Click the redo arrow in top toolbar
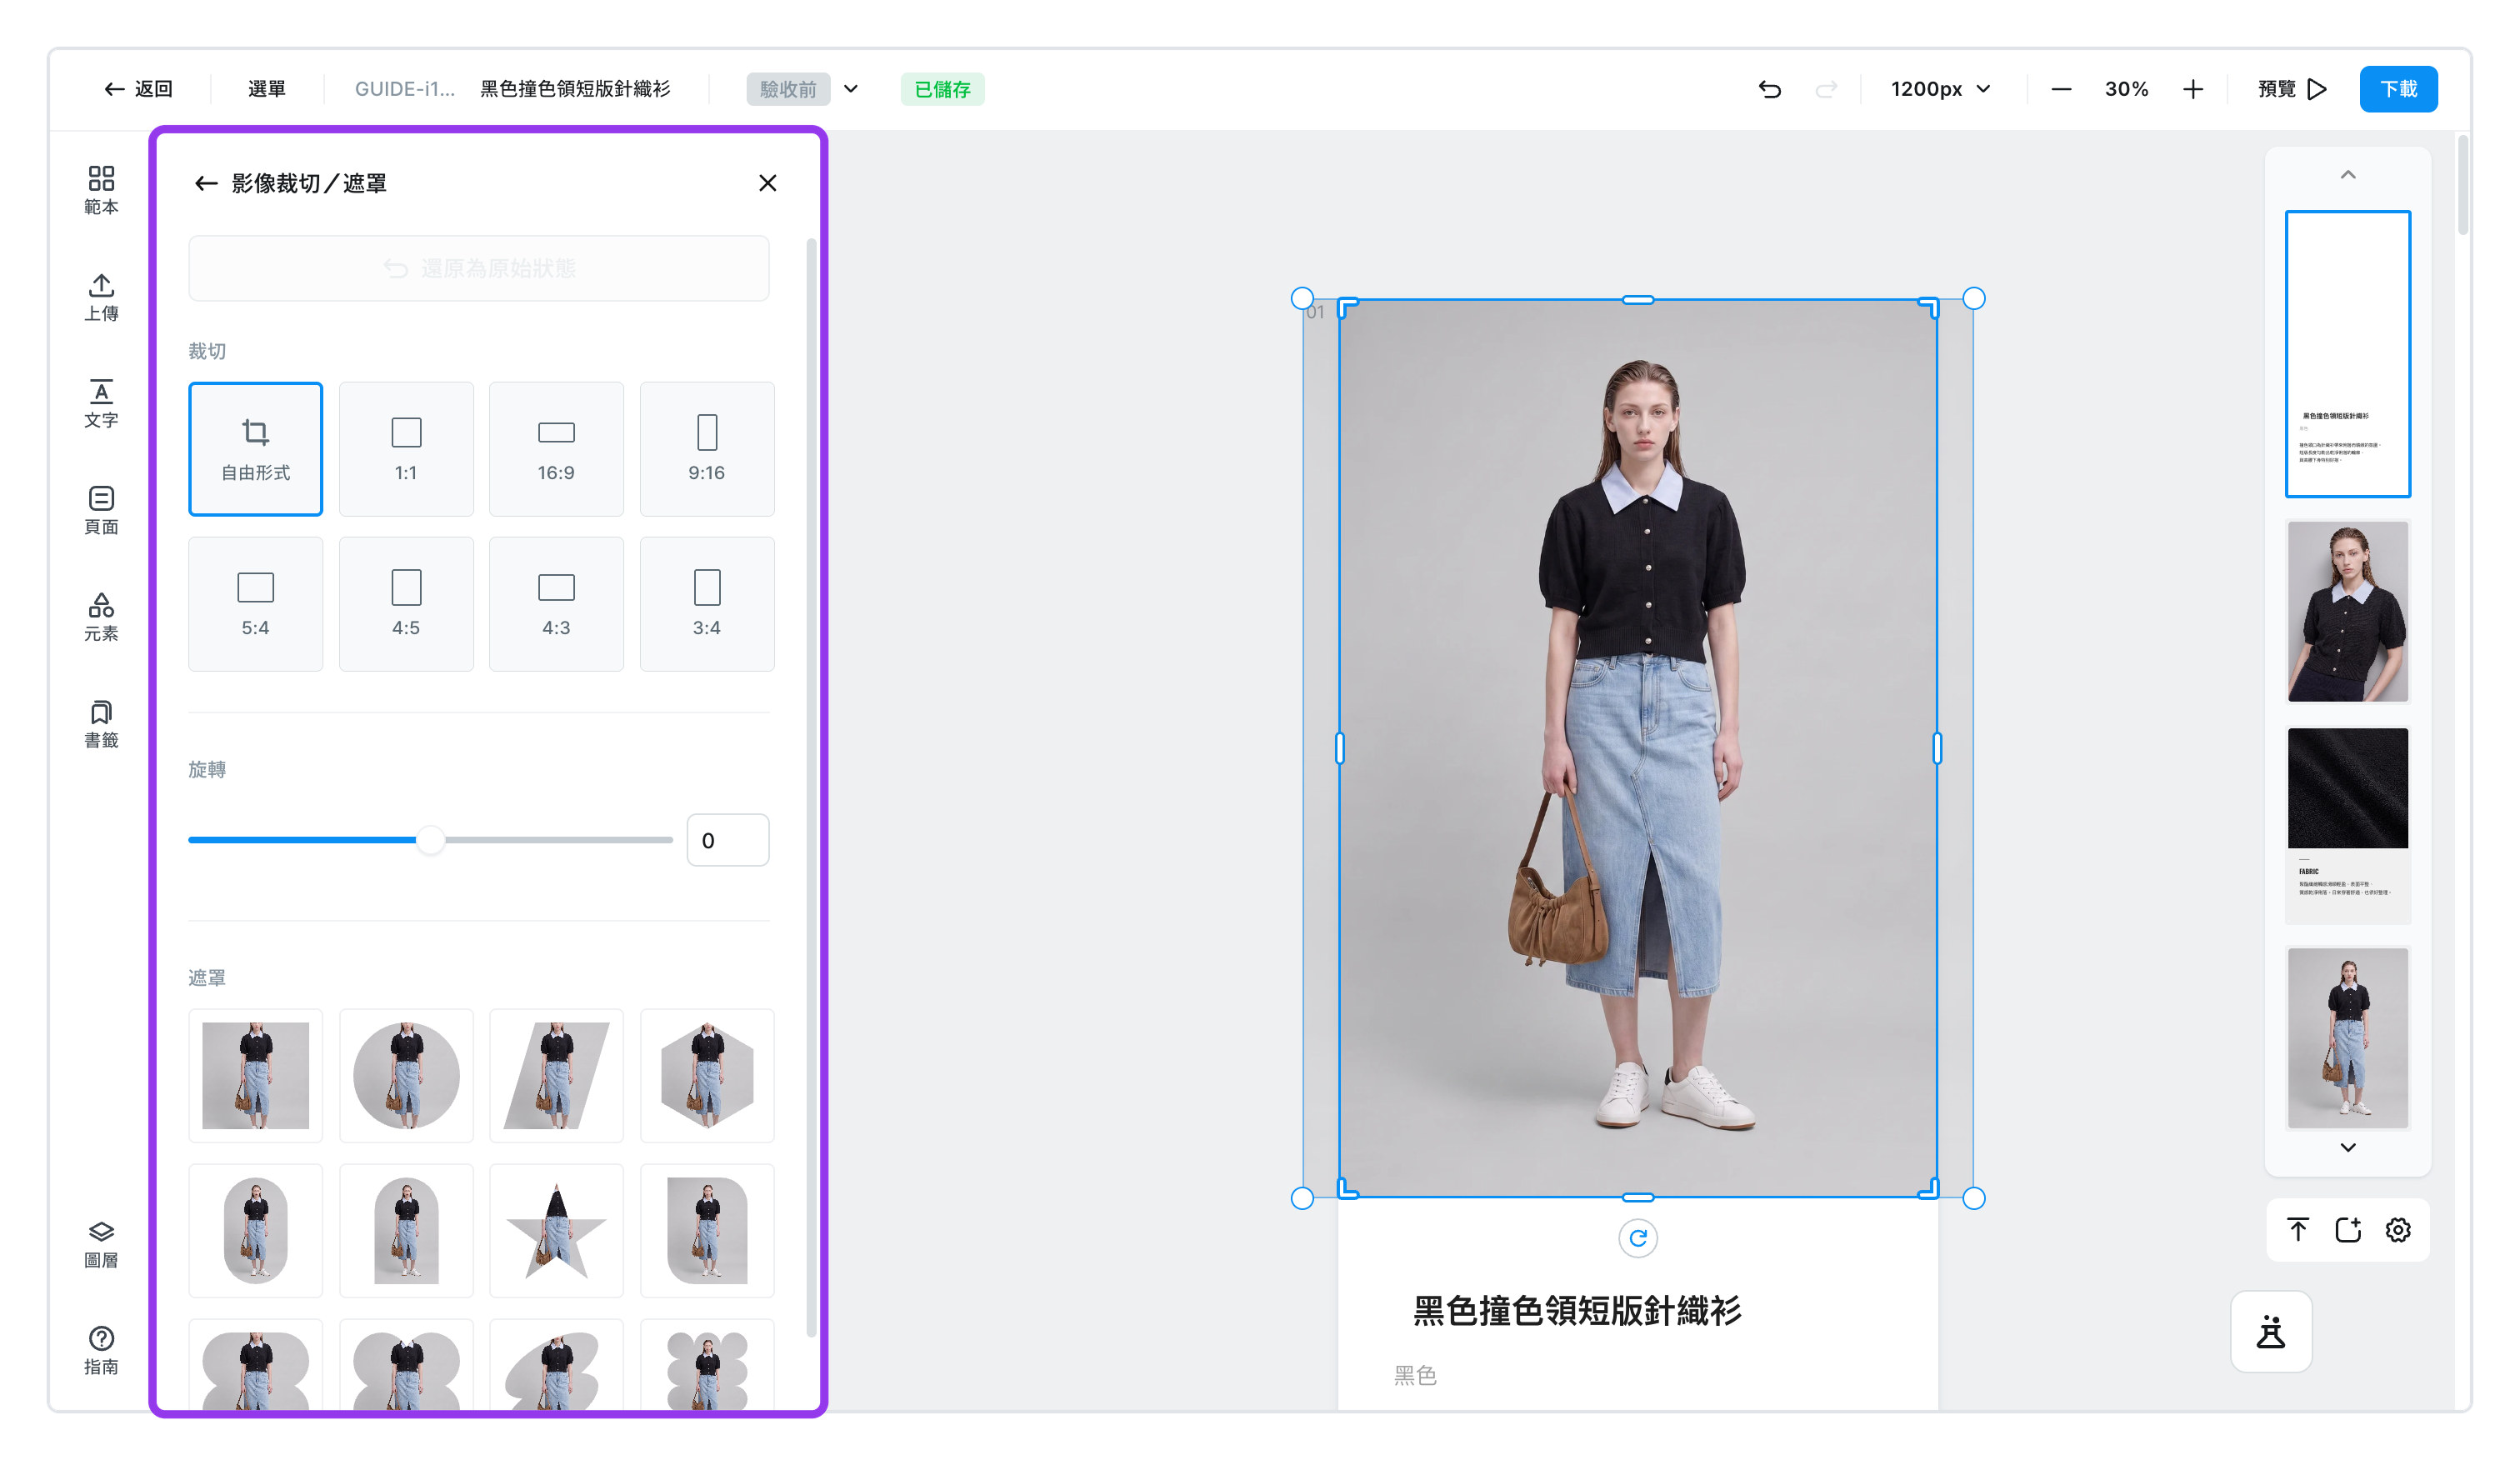The height and width of the screenshot is (1460, 2520). pyautogui.click(x=1825, y=89)
